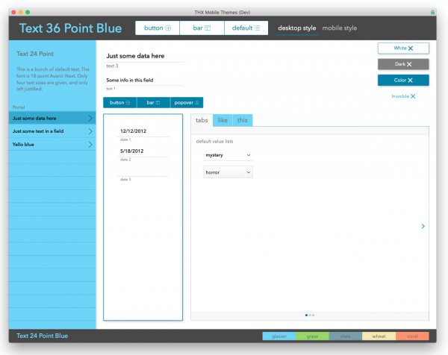Choose the grass theme swatch
The height and width of the screenshot is (355, 448).
coord(312,336)
